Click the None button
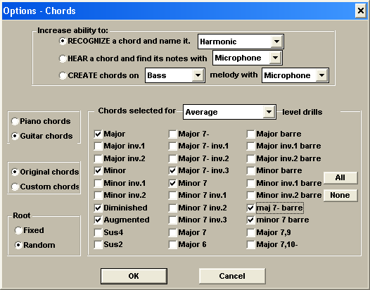 [x=340, y=195]
